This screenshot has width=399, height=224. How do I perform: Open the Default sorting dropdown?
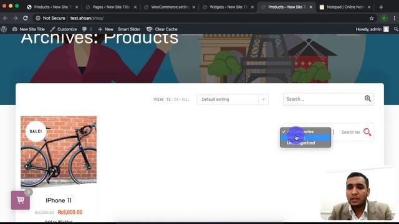[x=233, y=100]
